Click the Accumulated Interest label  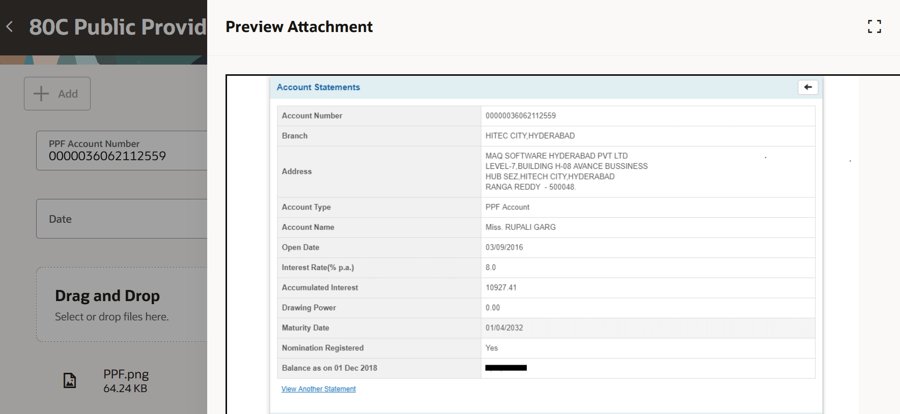point(320,287)
